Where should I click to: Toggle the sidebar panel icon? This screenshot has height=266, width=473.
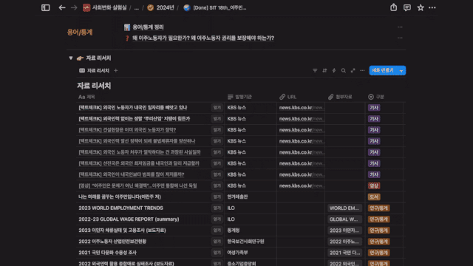pos(46,7)
